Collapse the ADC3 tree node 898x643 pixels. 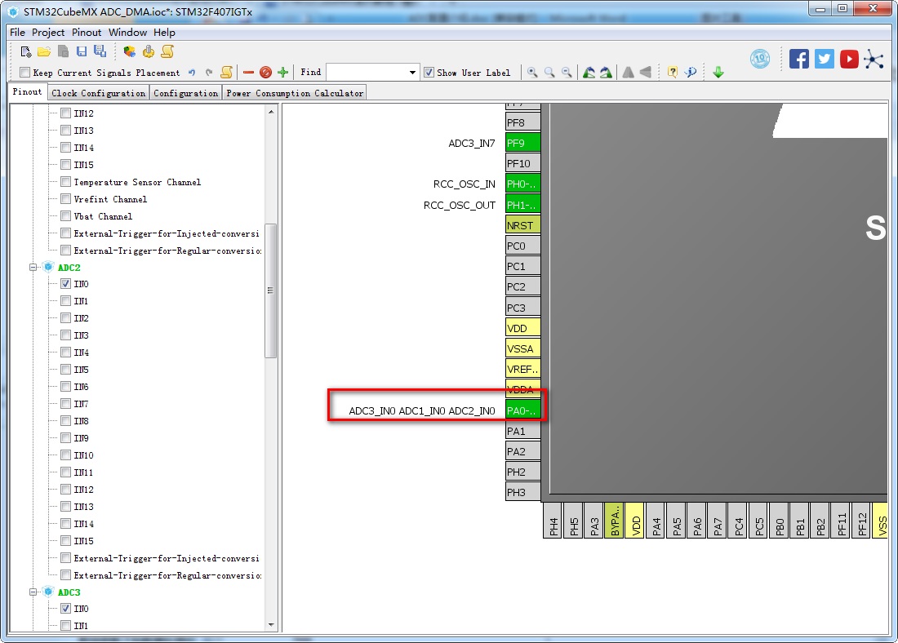[x=33, y=592]
